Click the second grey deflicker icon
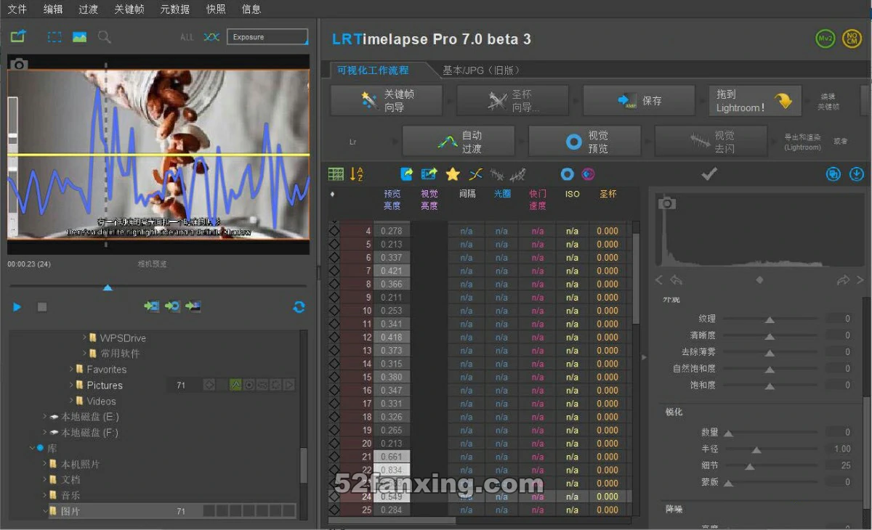 [x=518, y=174]
